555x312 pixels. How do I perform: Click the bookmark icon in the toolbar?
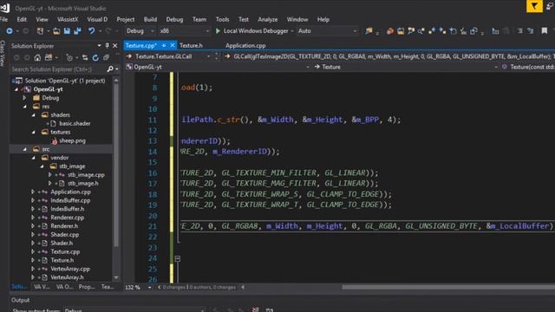(x=545, y=31)
